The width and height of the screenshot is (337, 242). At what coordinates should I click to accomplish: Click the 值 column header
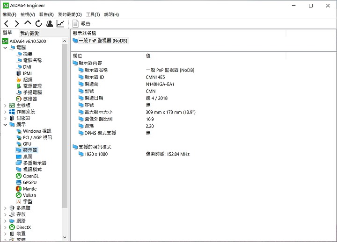(148, 56)
